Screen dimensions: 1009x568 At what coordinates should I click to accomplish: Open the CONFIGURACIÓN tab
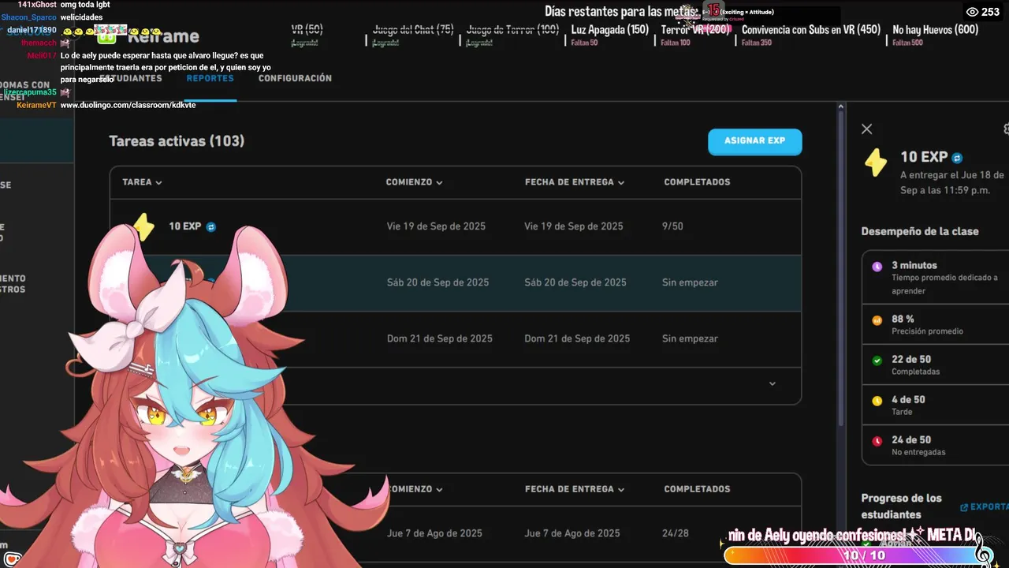coord(295,78)
